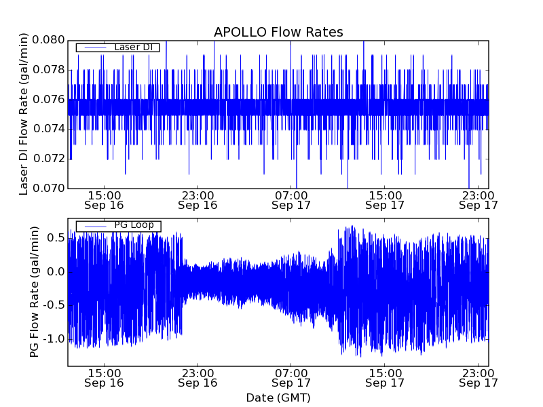Click the PG Flow Rate y-axis label
This screenshot has width=543, height=407.
[34, 292]
